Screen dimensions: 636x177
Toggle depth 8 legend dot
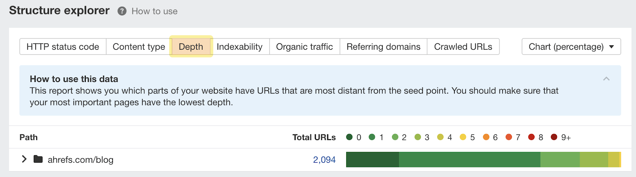(531, 137)
